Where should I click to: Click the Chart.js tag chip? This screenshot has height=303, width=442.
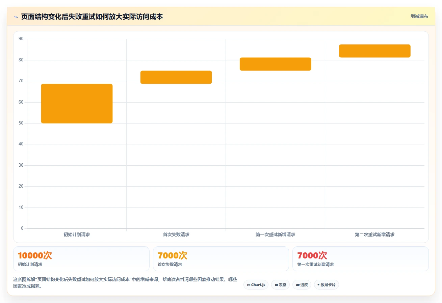pyautogui.click(x=256, y=285)
